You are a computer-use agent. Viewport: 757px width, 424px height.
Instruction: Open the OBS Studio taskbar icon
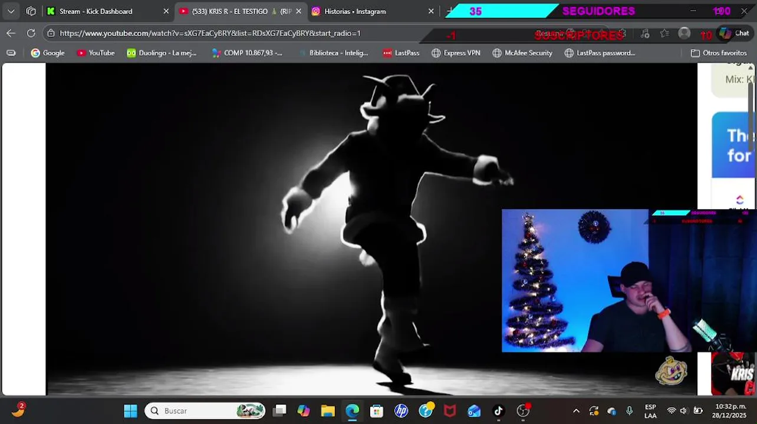point(523,411)
